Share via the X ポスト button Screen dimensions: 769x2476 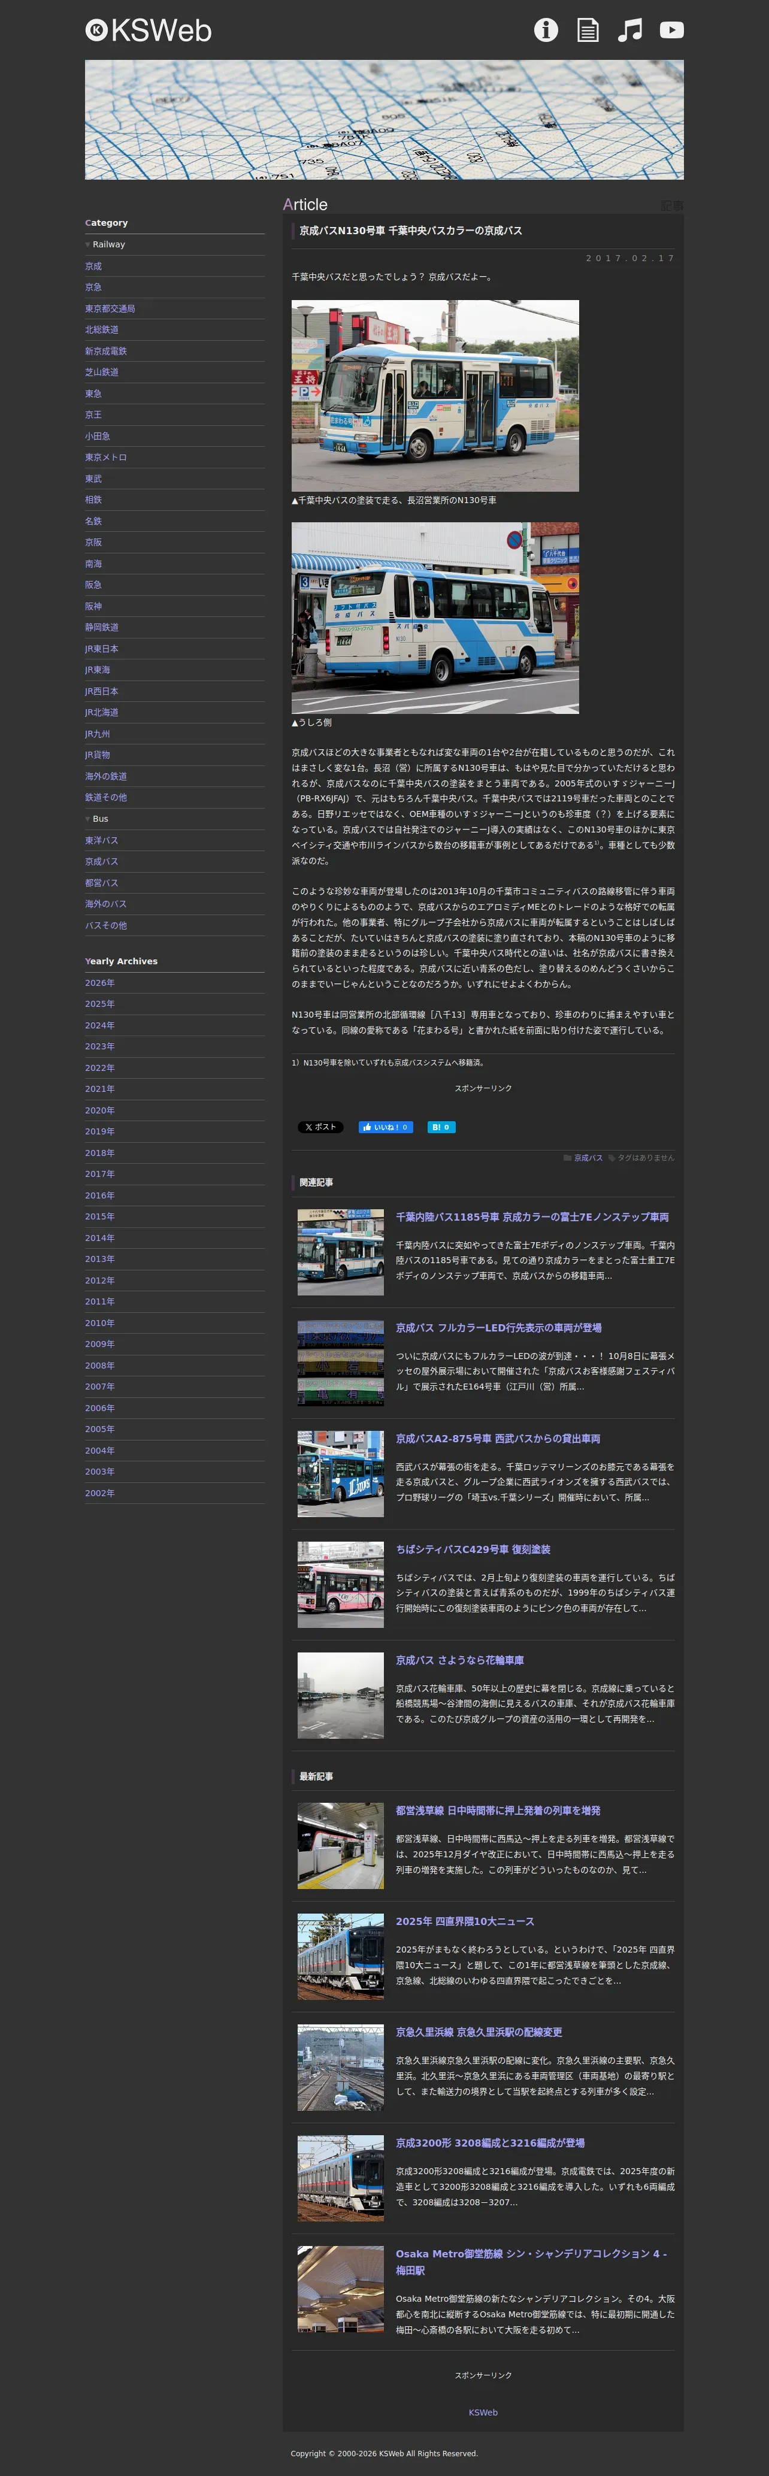(x=320, y=1127)
